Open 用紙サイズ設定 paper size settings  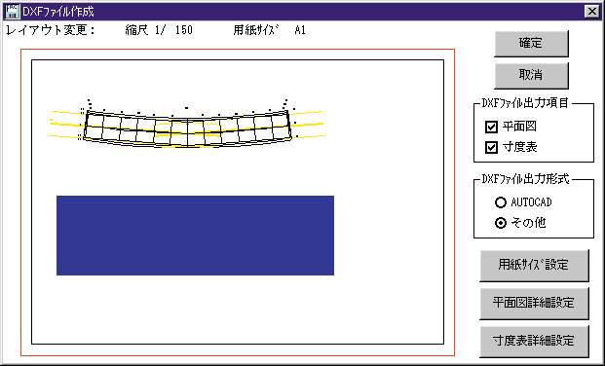point(534,266)
